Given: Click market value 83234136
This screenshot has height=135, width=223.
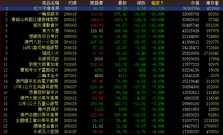Looking at the screenshot, I should pos(191,70).
